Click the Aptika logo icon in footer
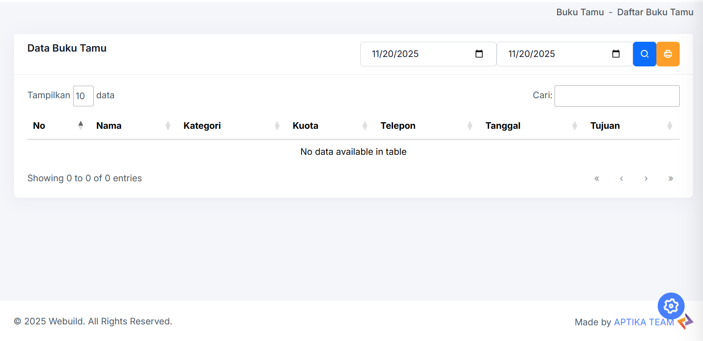The image size is (703, 341). click(685, 321)
